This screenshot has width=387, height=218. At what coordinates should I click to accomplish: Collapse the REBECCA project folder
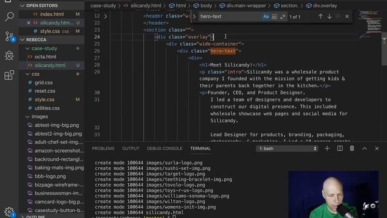[22, 39]
